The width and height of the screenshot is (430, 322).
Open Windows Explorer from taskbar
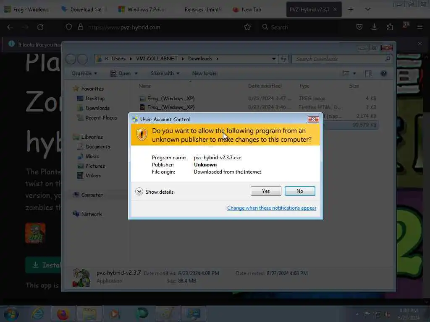click(89, 314)
